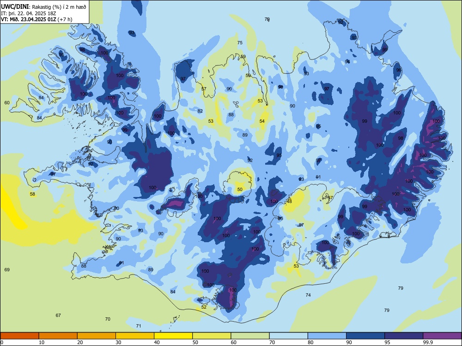Click the '52' humidity value near the south coast
462x346 pixels.
[204, 307]
